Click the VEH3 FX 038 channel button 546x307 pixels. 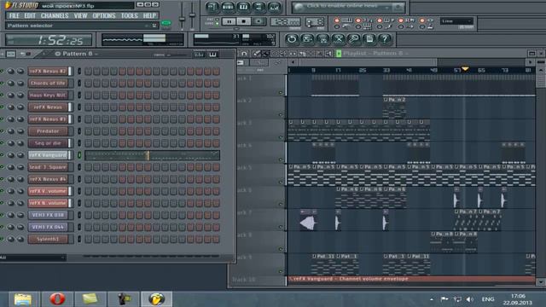(48, 215)
